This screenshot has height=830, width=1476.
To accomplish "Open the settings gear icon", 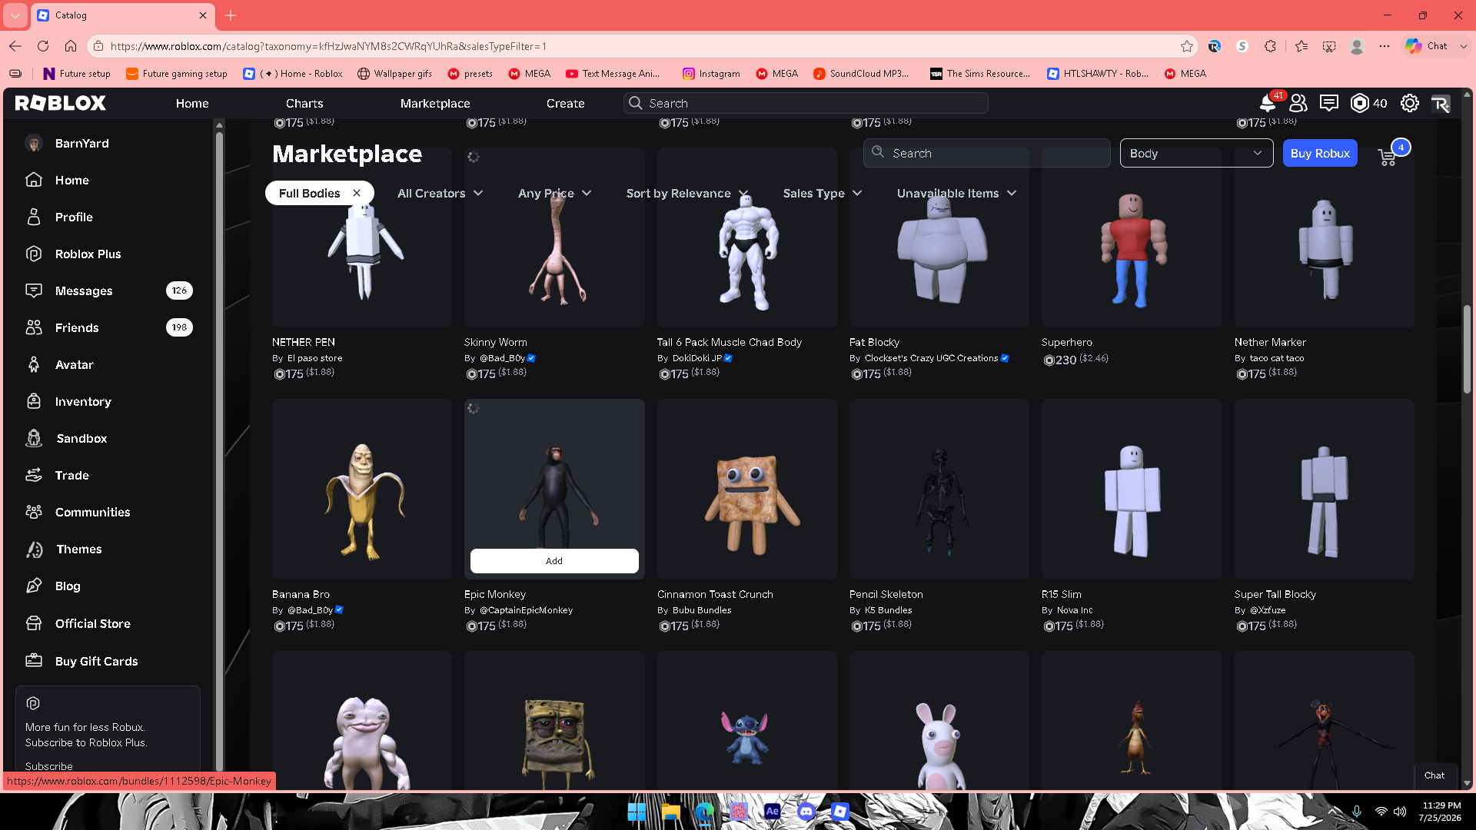I will (x=1409, y=103).
